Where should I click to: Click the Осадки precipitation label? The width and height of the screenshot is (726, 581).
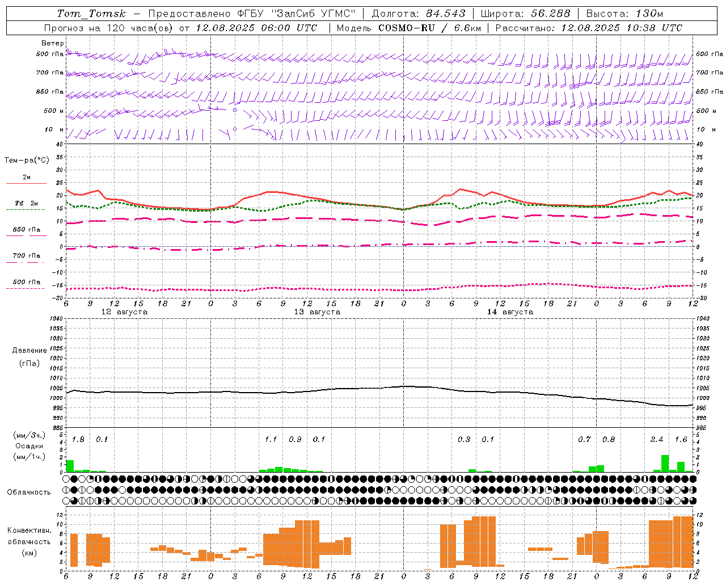tap(29, 446)
